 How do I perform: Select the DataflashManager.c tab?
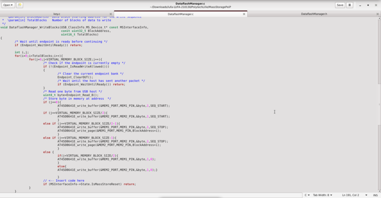(x=180, y=14)
